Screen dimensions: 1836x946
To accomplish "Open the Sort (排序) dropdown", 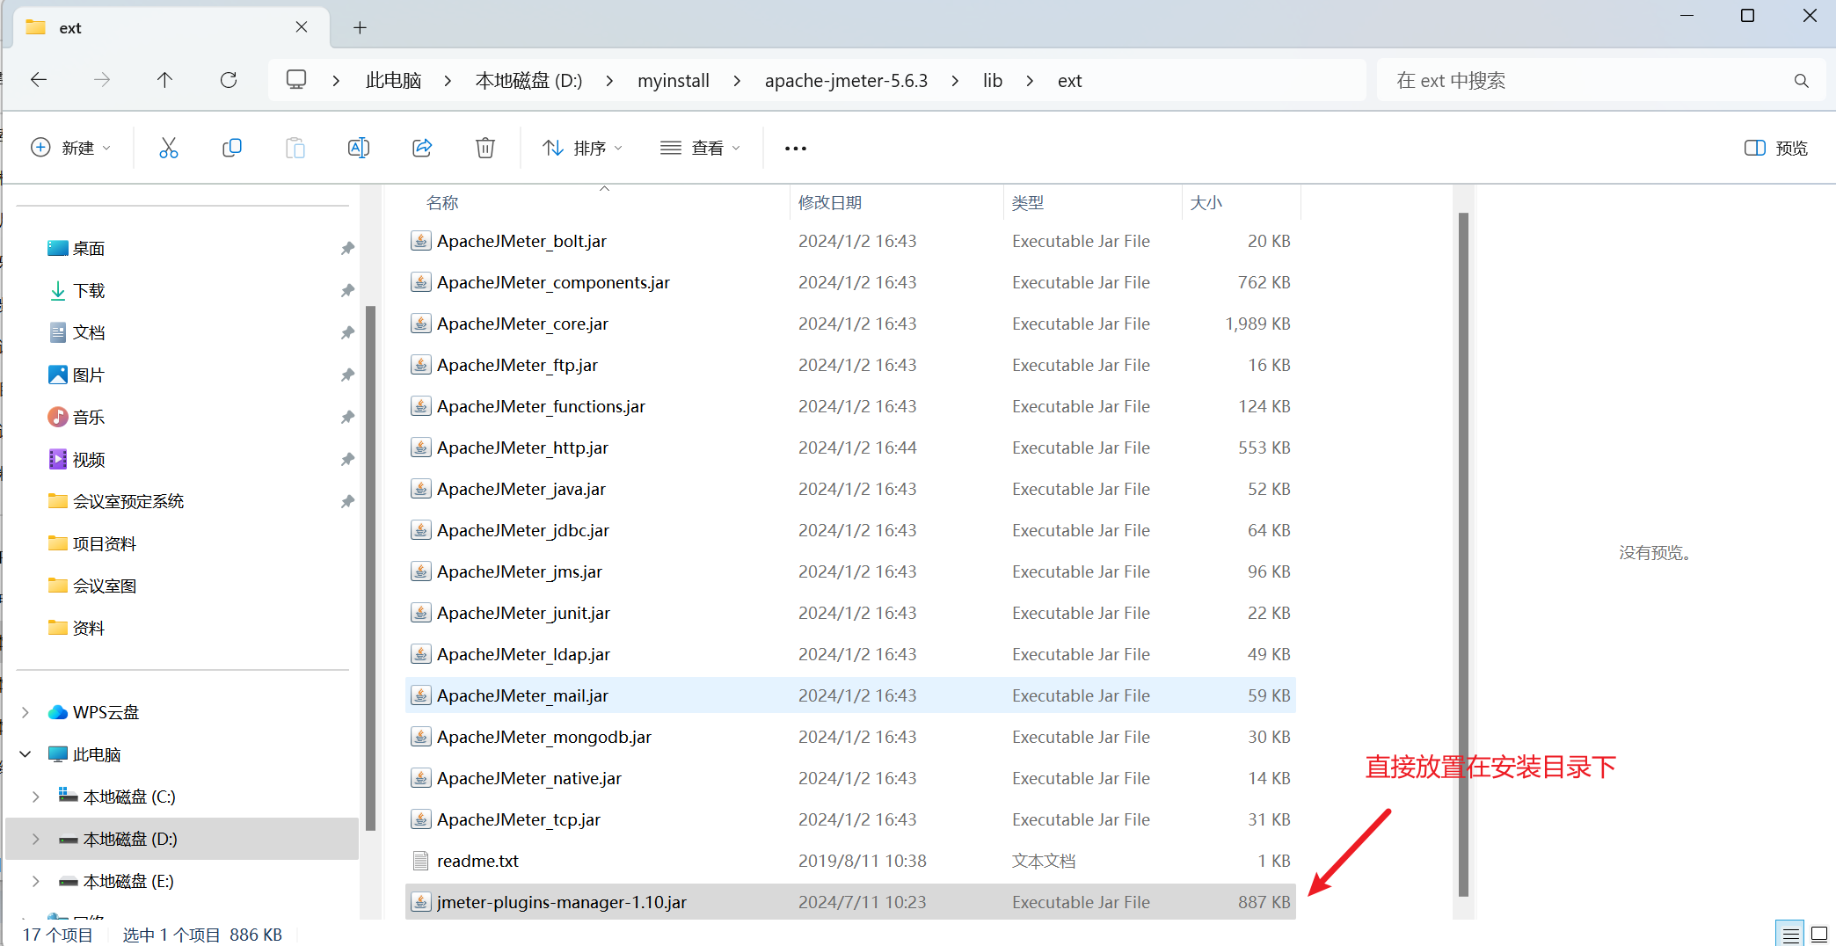I will click(x=582, y=148).
